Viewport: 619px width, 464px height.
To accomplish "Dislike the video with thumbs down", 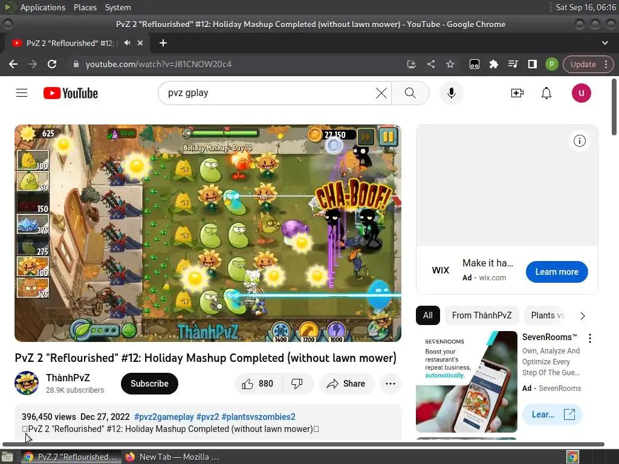I will 297,384.
